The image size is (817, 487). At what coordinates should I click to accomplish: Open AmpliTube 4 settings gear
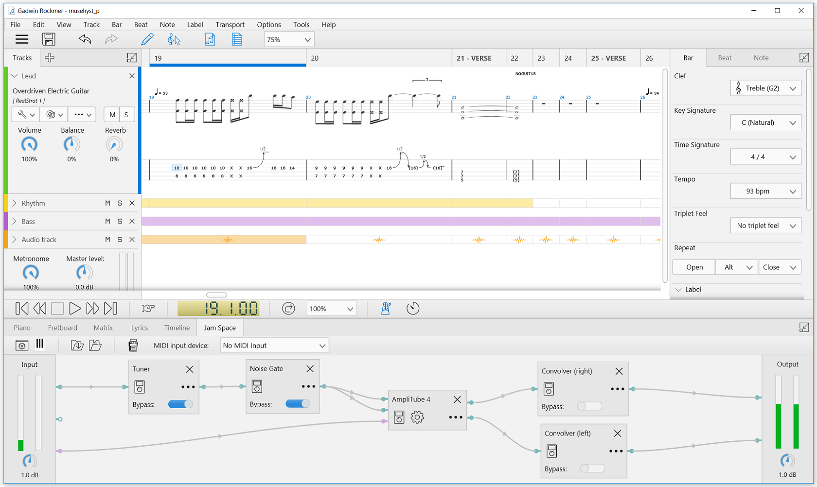[417, 417]
